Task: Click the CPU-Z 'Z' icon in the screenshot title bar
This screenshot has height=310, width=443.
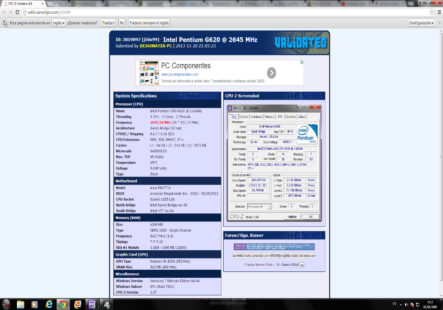Action: click(230, 108)
